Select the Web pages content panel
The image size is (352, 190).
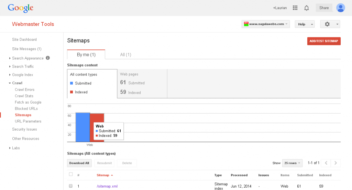coord(142,83)
